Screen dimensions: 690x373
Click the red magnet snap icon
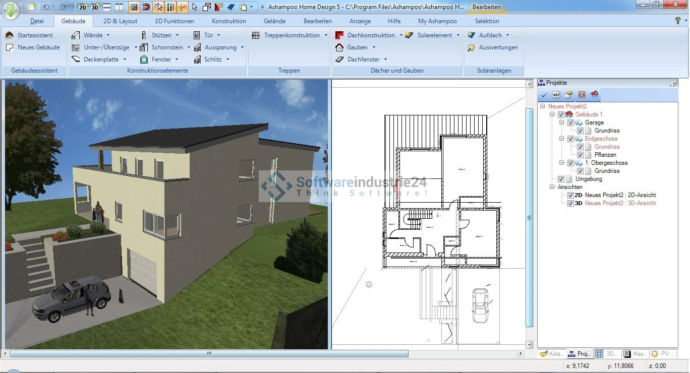[x=146, y=7]
